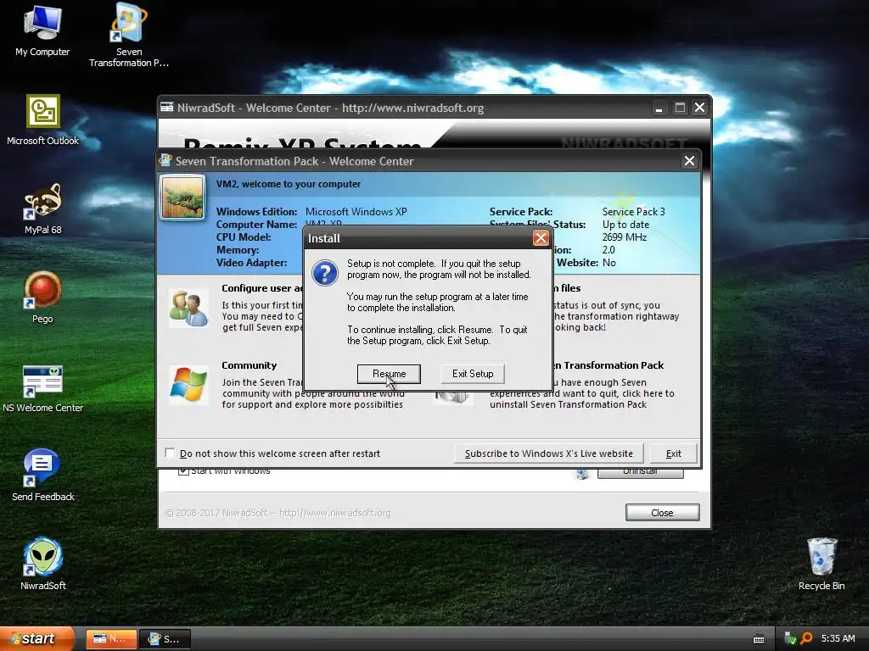Click the Close button in NiwradSoft window
The width and height of the screenshot is (869, 651).
(662, 513)
